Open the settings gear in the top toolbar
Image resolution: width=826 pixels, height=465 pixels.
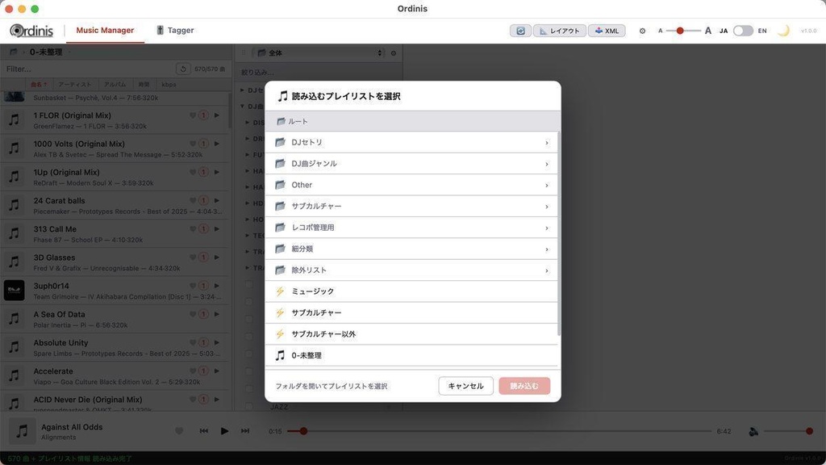tap(643, 30)
